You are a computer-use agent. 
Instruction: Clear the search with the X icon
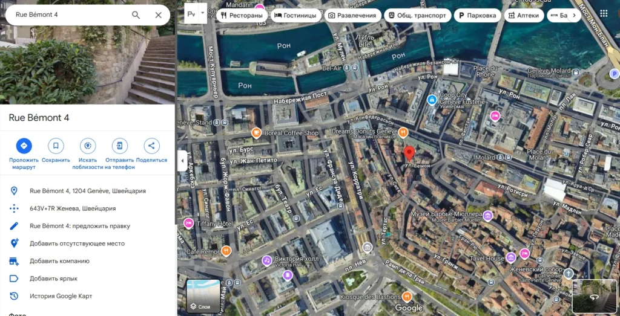pyautogui.click(x=159, y=15)
